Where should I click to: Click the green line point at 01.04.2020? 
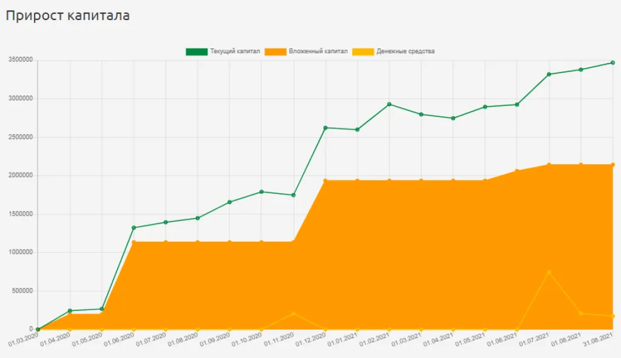70,311
